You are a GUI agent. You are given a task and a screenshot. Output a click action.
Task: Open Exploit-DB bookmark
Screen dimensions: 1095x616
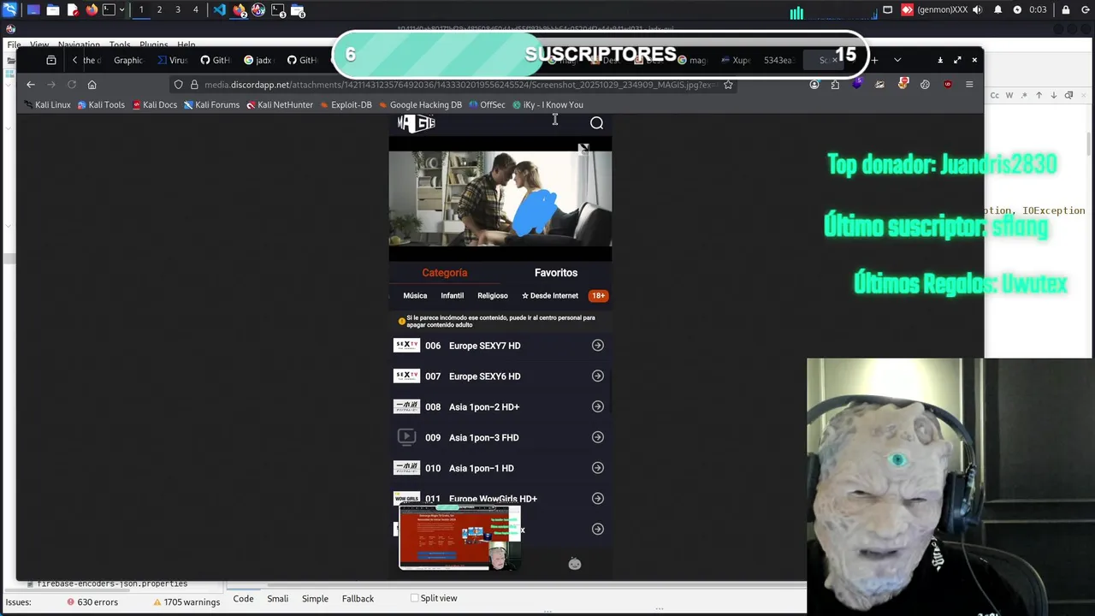(x=346, y=104)
